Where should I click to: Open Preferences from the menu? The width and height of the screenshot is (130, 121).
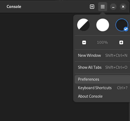coord(103,79)
